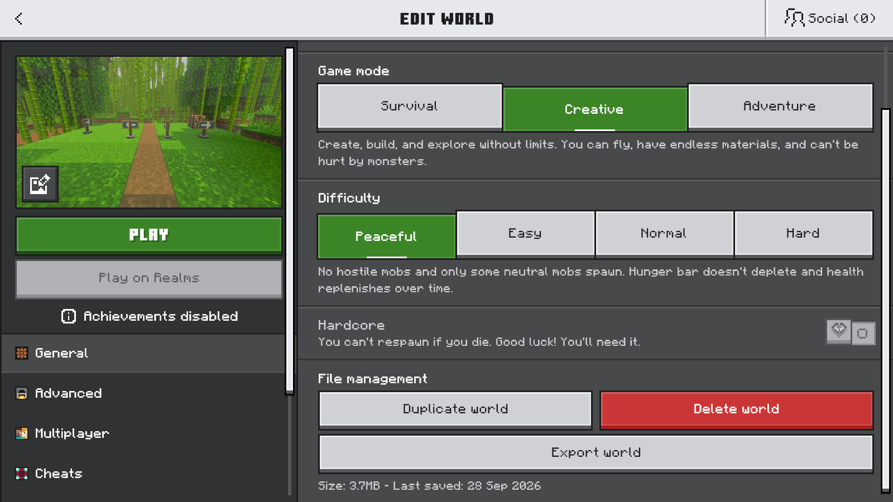Go back using the arrow icon
The image size is (893, 502).
19,18
